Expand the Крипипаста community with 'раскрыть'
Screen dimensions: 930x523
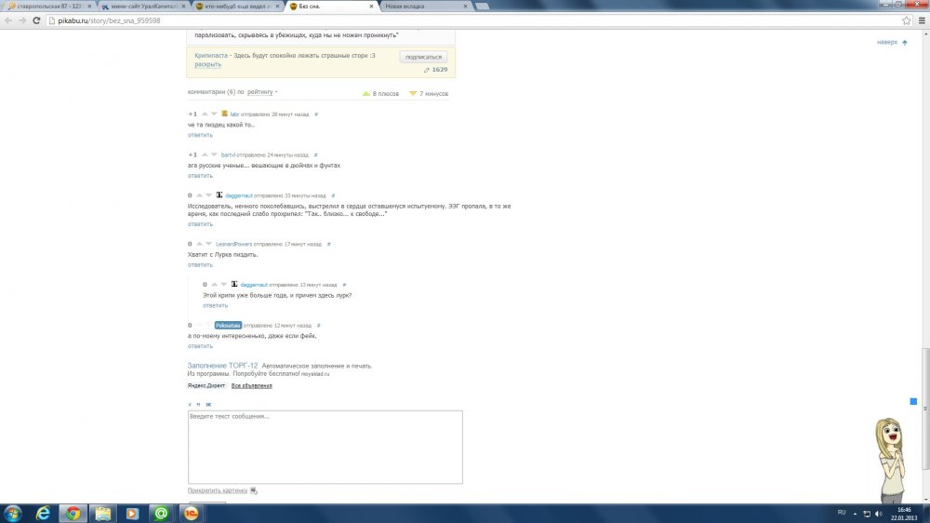click(x=208, y=64)
